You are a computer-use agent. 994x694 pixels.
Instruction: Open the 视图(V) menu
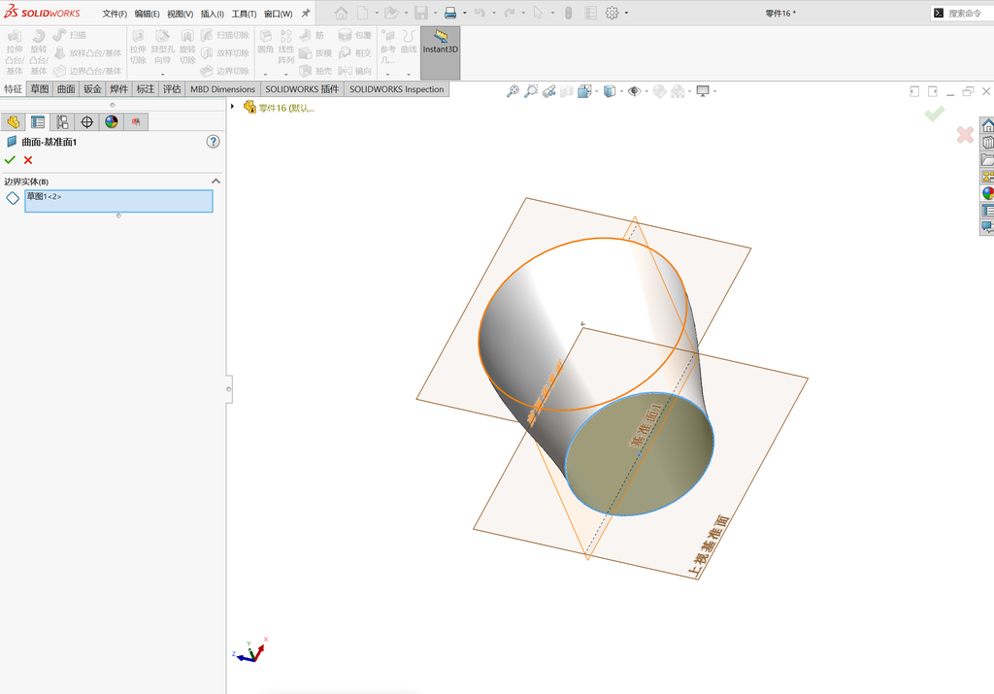tap(180, 14)
